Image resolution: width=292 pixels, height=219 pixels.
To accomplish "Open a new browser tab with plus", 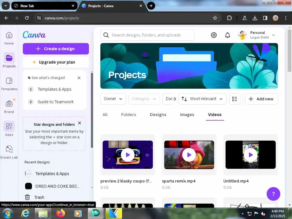I will (151, 6).
